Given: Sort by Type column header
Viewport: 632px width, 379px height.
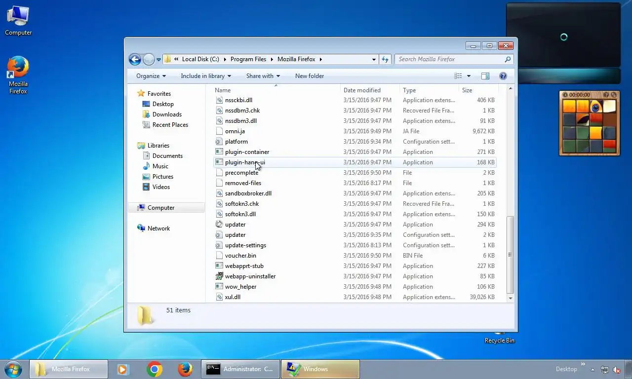Looking at the screenshot, I should (409, 90).
